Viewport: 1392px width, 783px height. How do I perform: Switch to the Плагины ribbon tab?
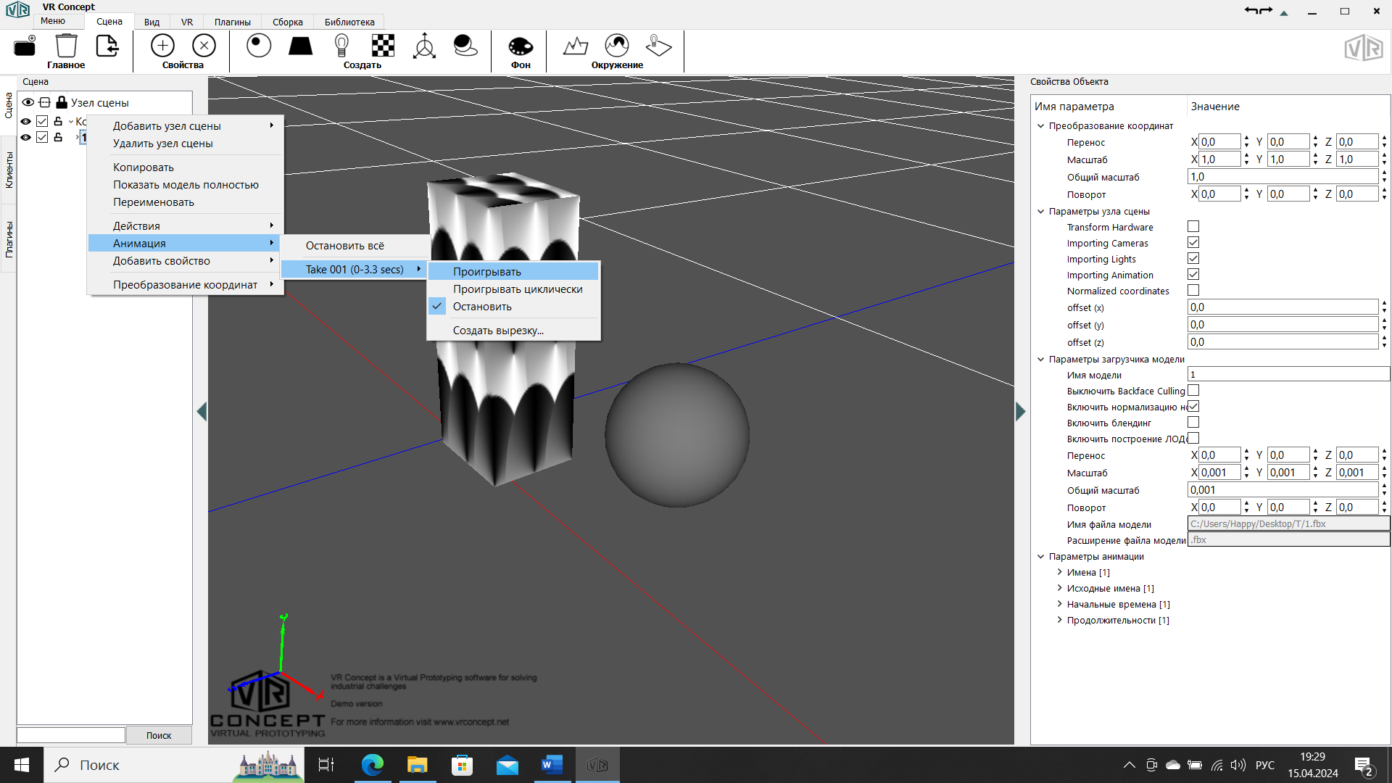pos(233,22)
